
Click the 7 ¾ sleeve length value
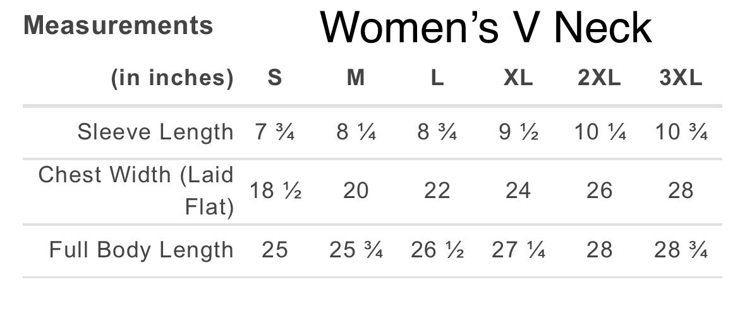tap(275, 132)
